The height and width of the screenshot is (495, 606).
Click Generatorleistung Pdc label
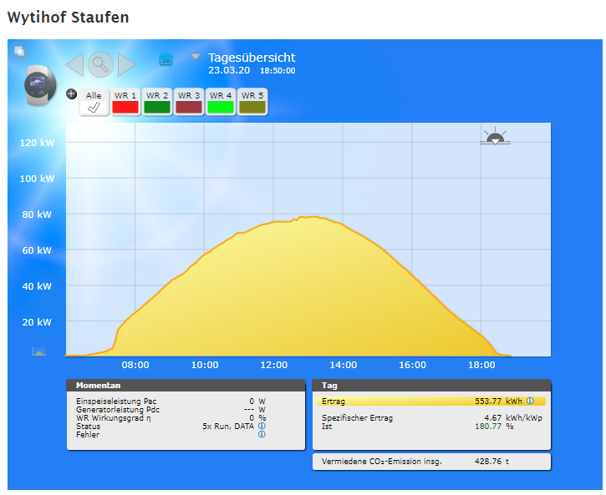pos(118,410)
